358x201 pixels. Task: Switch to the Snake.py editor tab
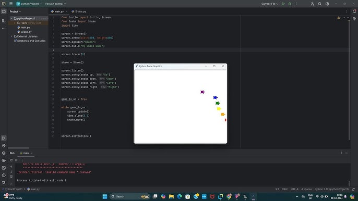[x=79, y=11]
